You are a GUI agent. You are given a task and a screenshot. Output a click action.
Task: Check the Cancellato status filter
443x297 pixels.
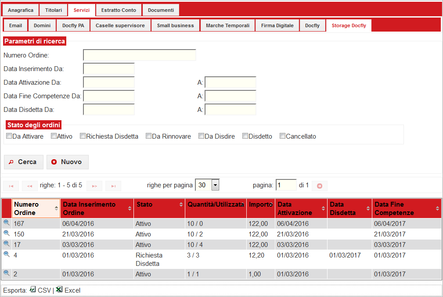coord(282,136)
